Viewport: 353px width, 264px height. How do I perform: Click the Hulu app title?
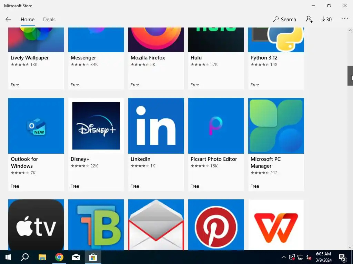[x=196, y=58]
